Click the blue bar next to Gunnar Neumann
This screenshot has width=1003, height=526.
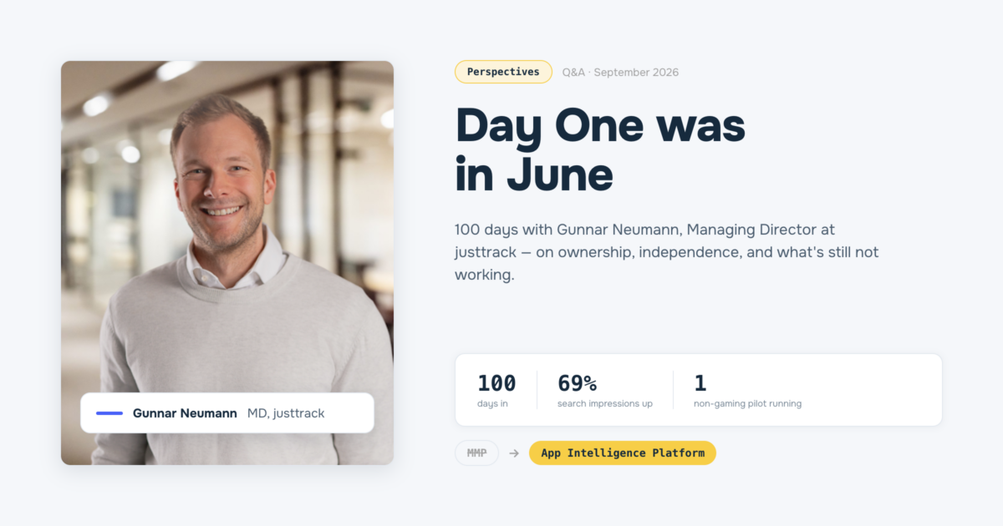[109, 413]
